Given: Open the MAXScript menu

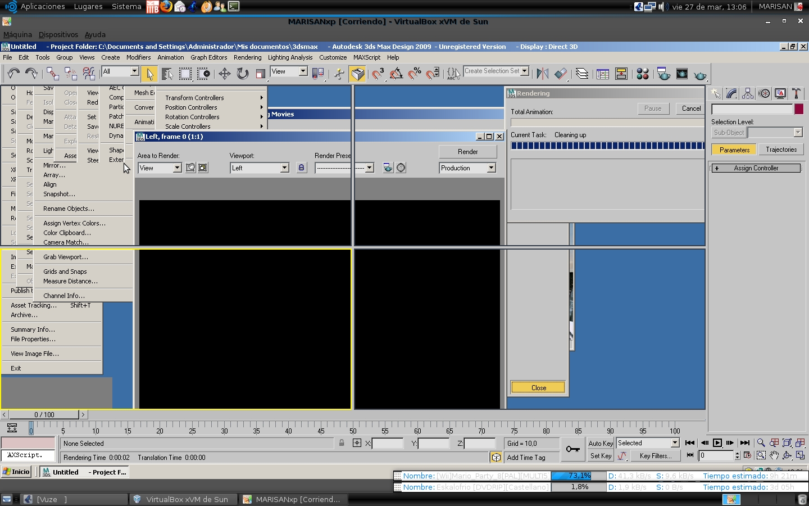Looking at the screenshot, I should click(367, 57).
